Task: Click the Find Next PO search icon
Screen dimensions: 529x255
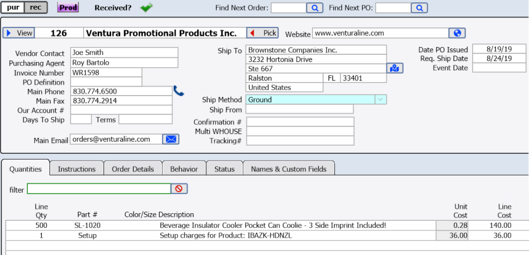Action: coord(419,8)
